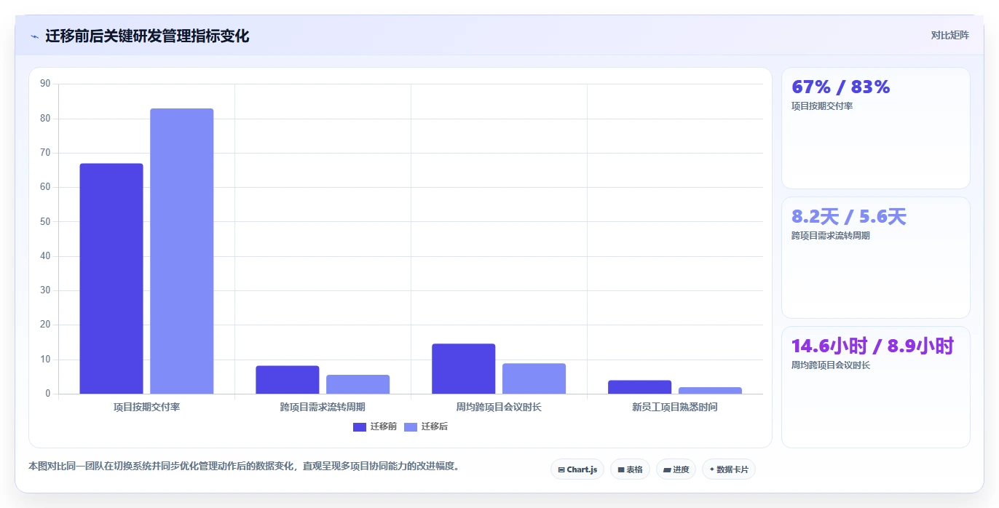
Task: Click the 迁移前 bar for 新员工项目熟悉时间
Action: (x=640, y=387)
